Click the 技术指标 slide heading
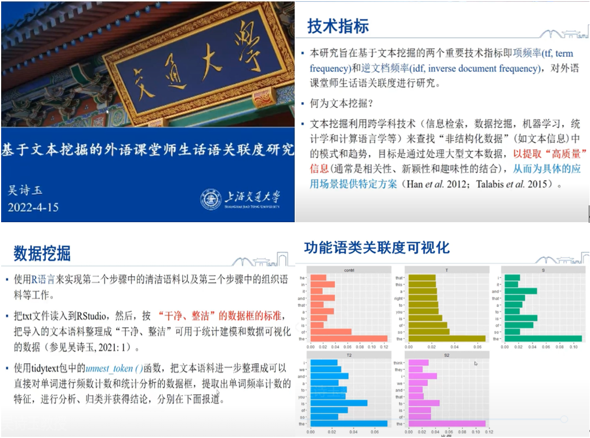The height and width of the screenshot is (438, 590). pos(338,26)
